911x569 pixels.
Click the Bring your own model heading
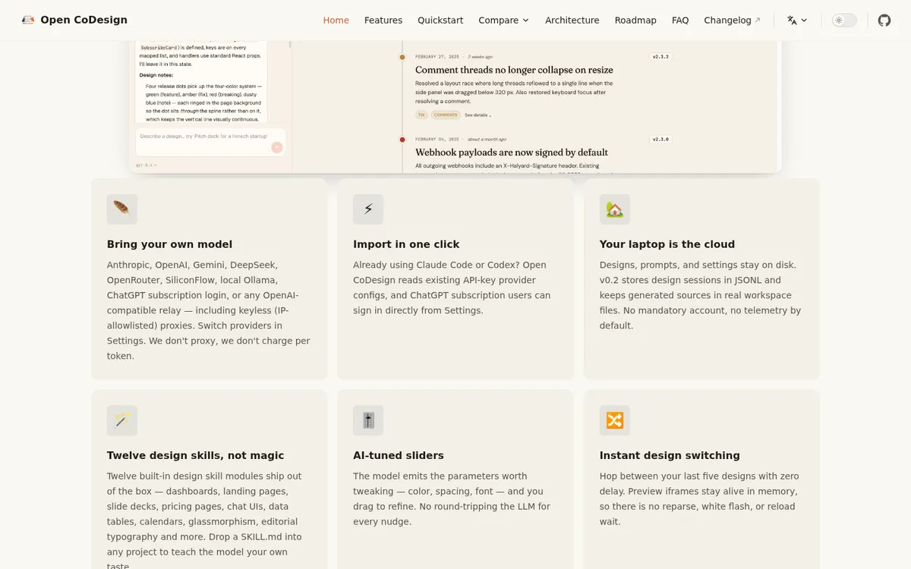(169, 244)
